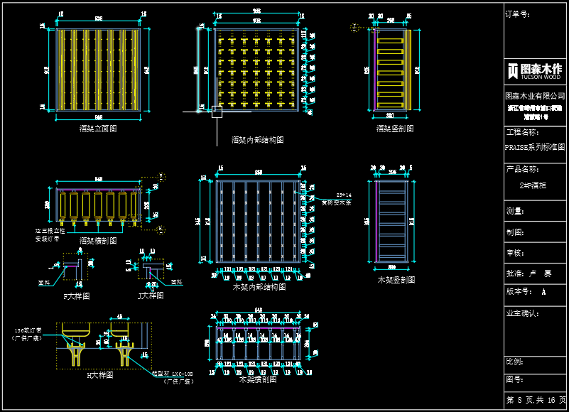
Task: Select the PRAISE系列标准图 project name text
Action: point(535,147)
